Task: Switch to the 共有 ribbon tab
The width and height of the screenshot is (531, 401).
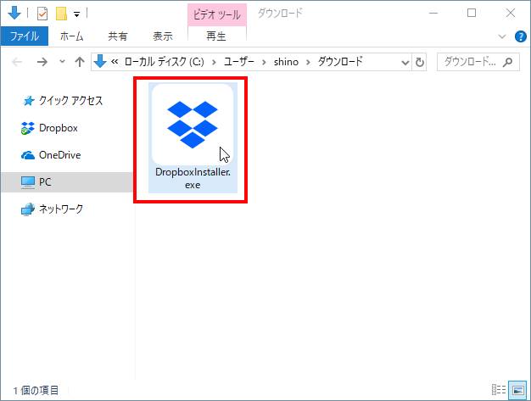Action: [118, 36]
